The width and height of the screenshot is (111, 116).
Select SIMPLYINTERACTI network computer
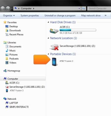click(19, 107)
